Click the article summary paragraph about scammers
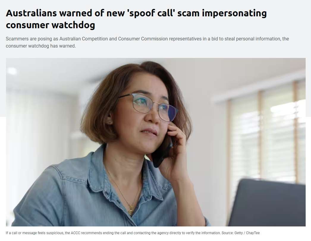The image size is (311, 241). click(147, 42)
